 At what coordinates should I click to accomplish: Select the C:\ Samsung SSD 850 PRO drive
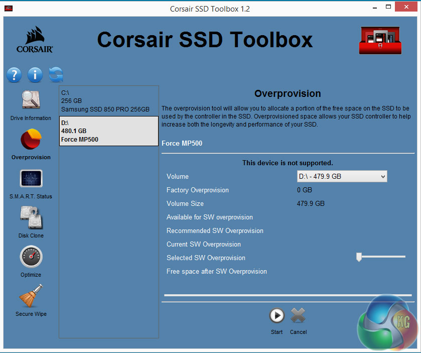(x=108, y=101)
